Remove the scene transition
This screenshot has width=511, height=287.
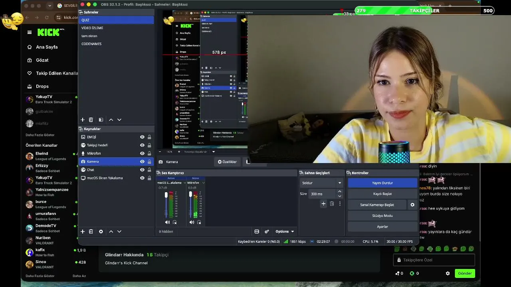332,204
